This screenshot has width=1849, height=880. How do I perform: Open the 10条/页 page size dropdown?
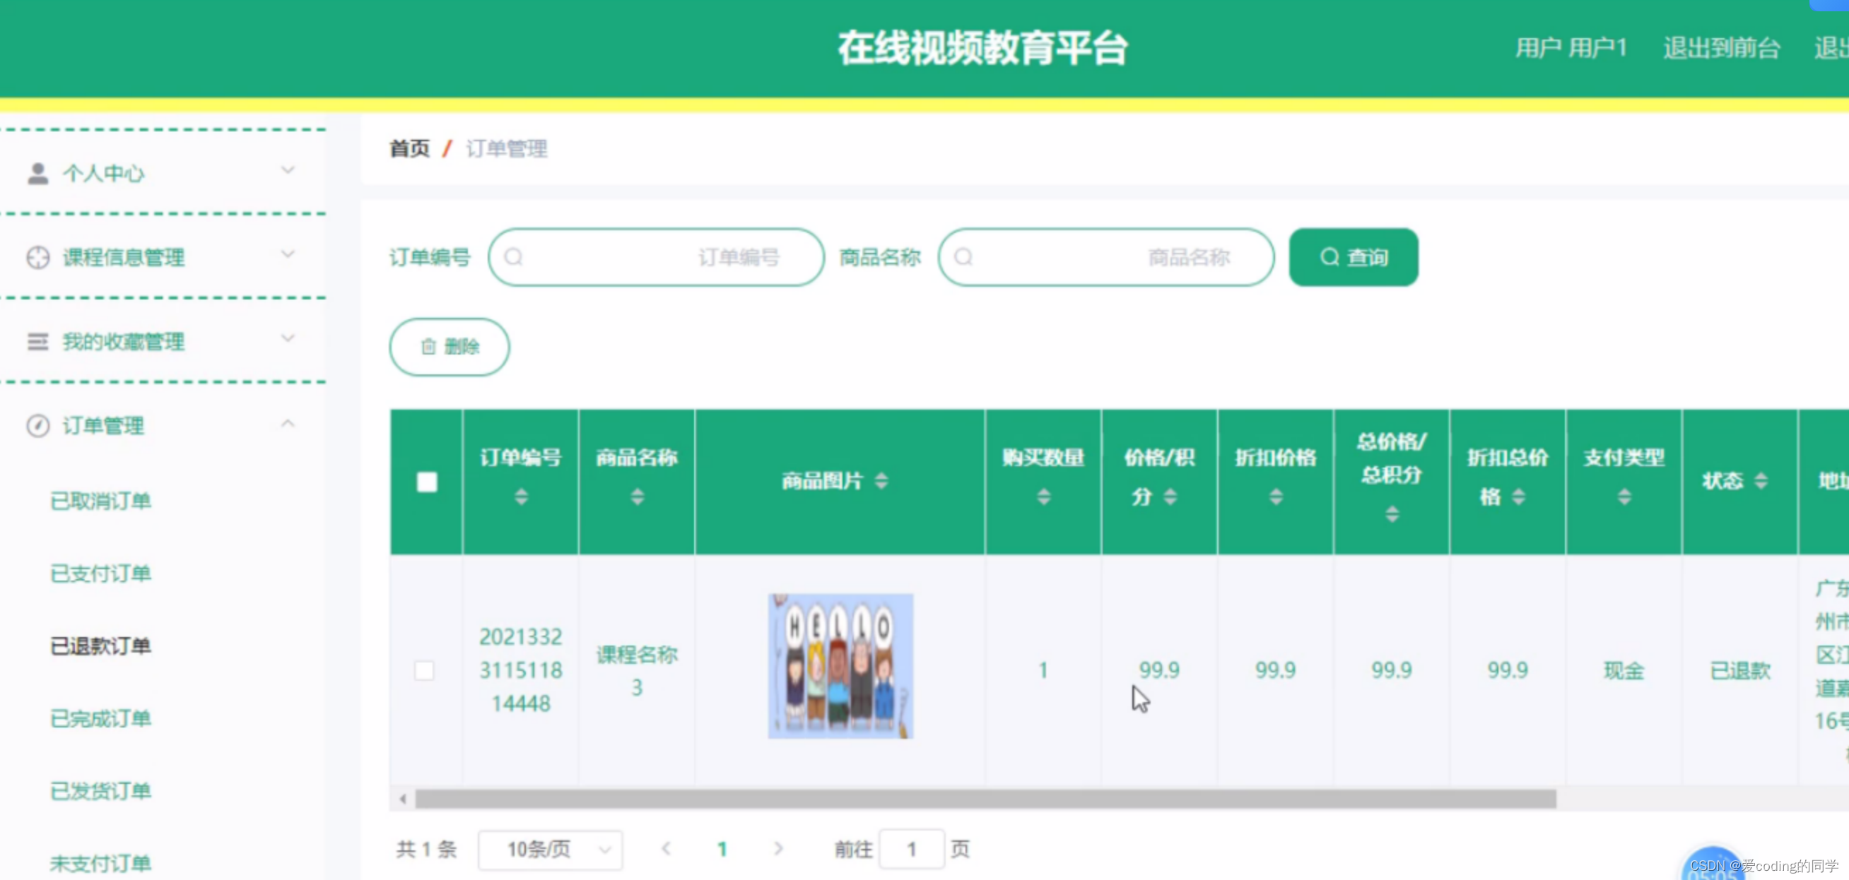550,849
